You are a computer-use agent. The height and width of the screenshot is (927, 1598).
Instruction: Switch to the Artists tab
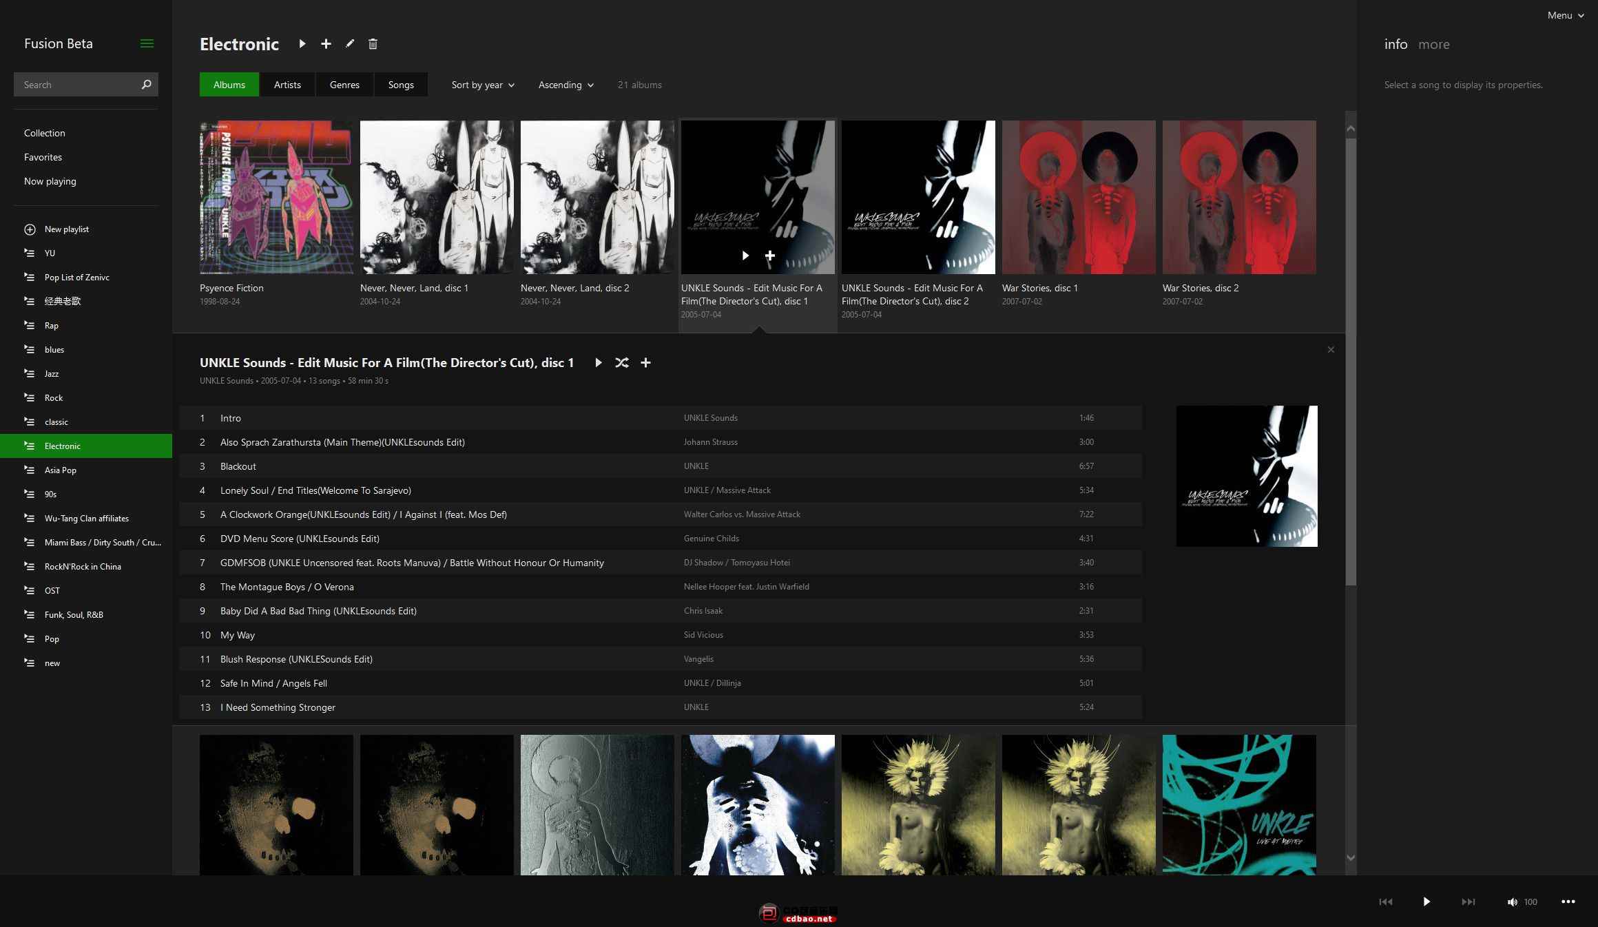(x=287, y=85)
